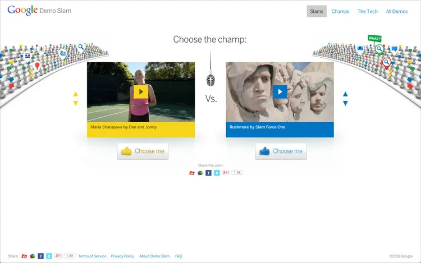The image size is (421, 263).
Task: Play the Maria Sharapova video
Action: [141, 92]
